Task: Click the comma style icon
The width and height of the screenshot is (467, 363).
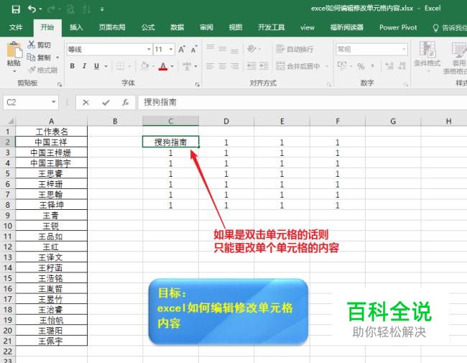Action: click(x=373, y=66)
